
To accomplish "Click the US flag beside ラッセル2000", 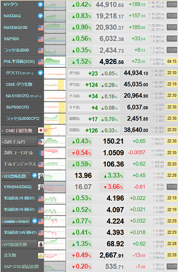I will point(41,50).
